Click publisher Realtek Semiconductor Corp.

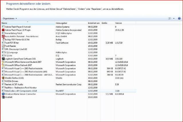click(x=69, y=84)
